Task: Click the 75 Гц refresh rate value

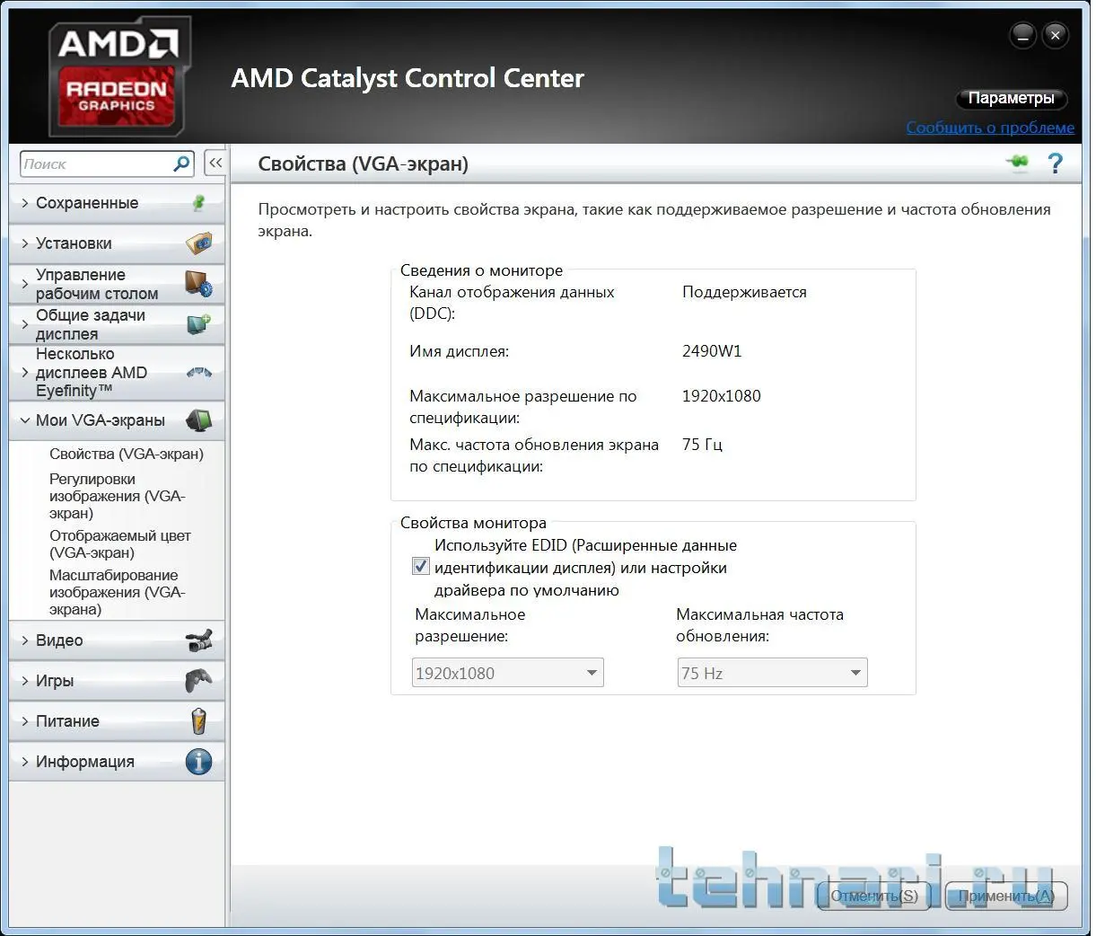Action: click(702, 445)
